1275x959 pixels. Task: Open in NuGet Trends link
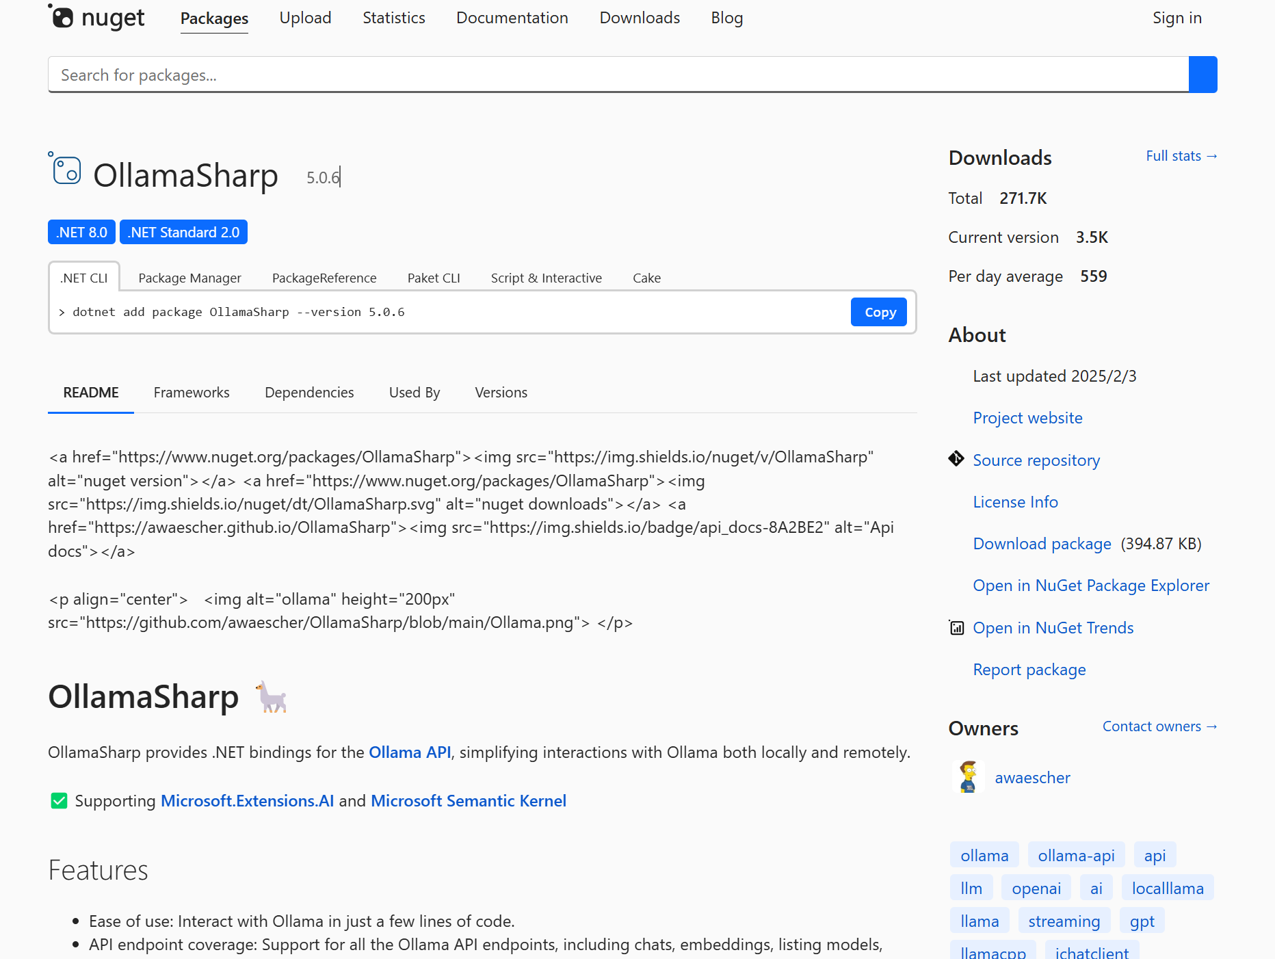(1053, 628)
